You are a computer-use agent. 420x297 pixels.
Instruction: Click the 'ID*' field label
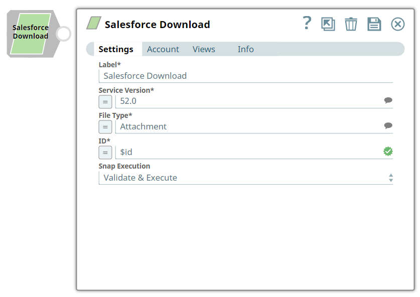pos(104,141)
